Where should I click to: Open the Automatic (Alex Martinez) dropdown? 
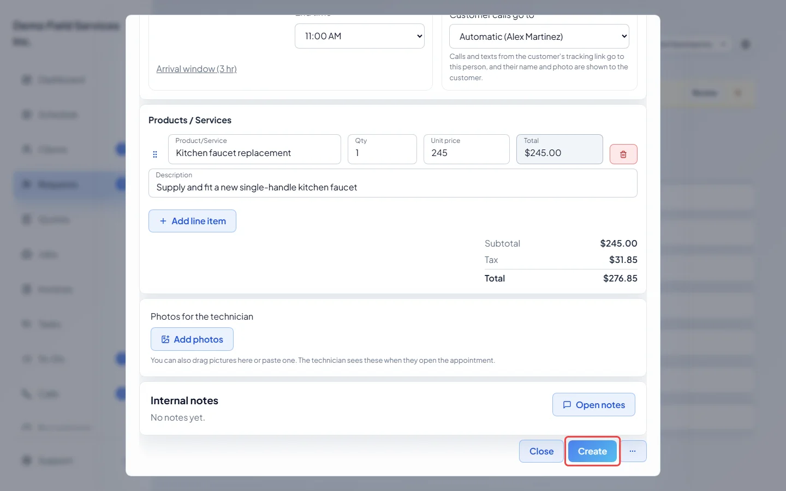(x=539, y=37)
